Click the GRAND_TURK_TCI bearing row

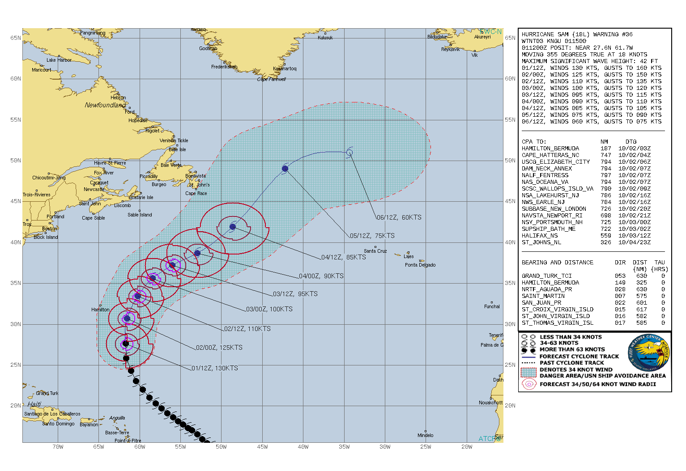click(x=593, y=276)
